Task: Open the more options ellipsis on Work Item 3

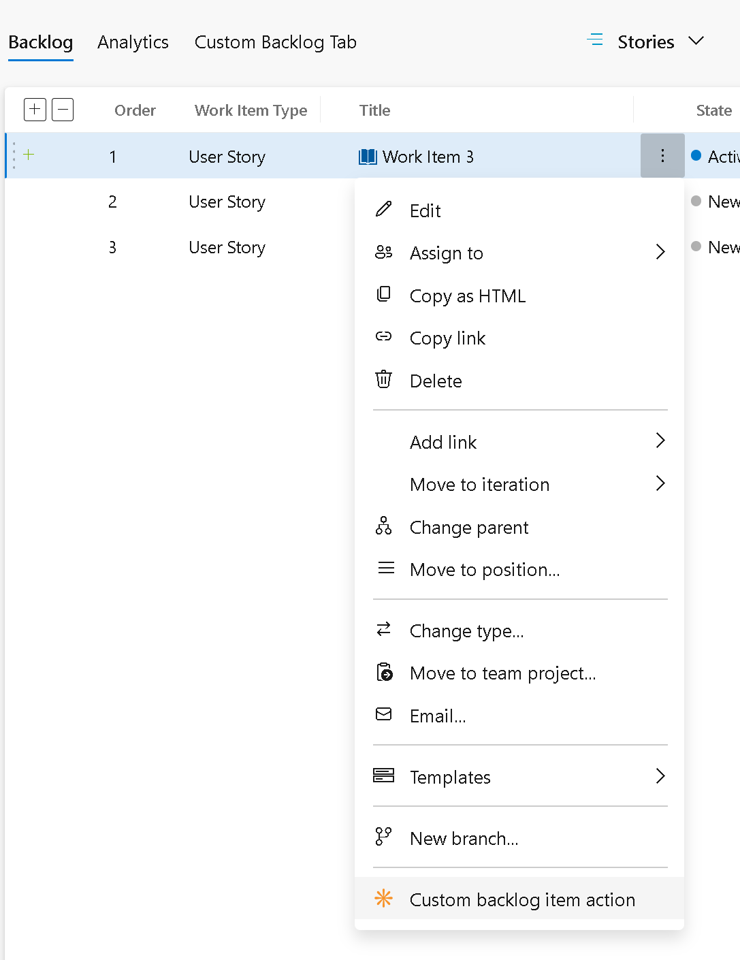Action: tap(662, 155)
